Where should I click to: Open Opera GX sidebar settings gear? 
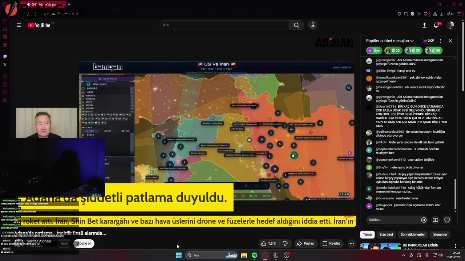click(5, 100)
